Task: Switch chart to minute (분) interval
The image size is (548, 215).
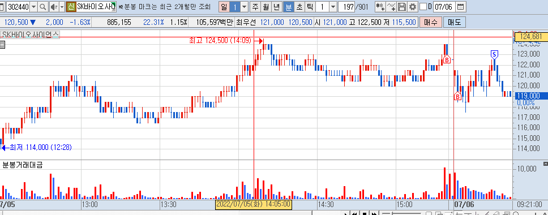Action: click(x=289, y=7)
